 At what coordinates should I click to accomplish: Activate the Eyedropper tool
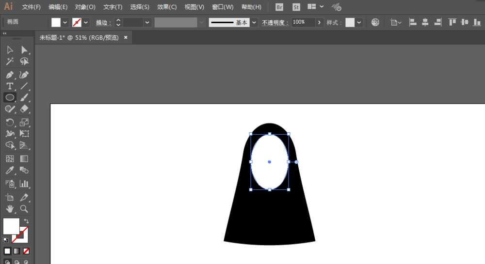[10, 170]
